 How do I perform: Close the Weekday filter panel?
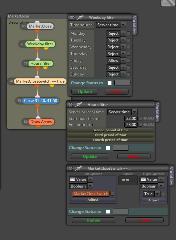point(72,17)
